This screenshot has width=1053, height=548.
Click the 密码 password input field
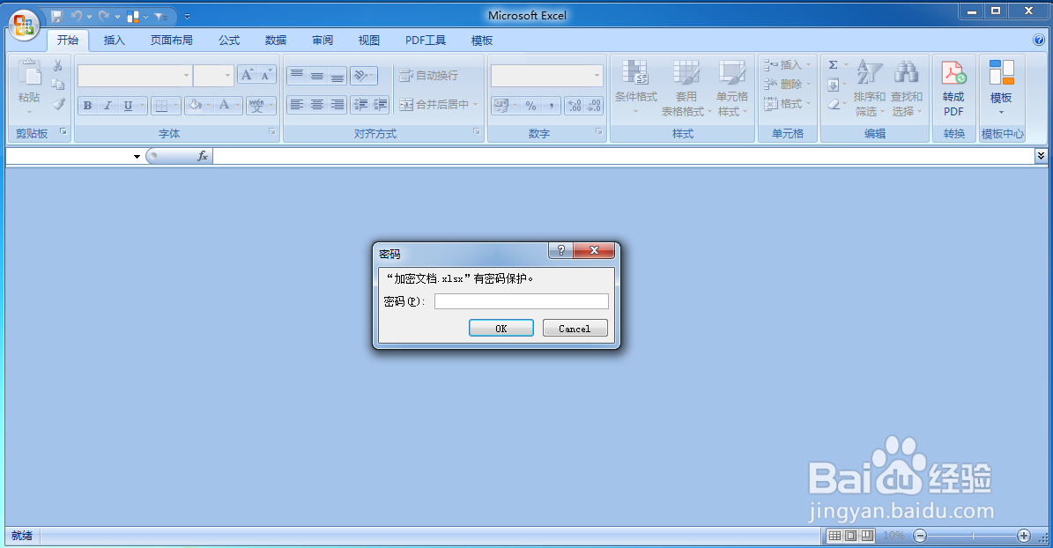point(521,301)
